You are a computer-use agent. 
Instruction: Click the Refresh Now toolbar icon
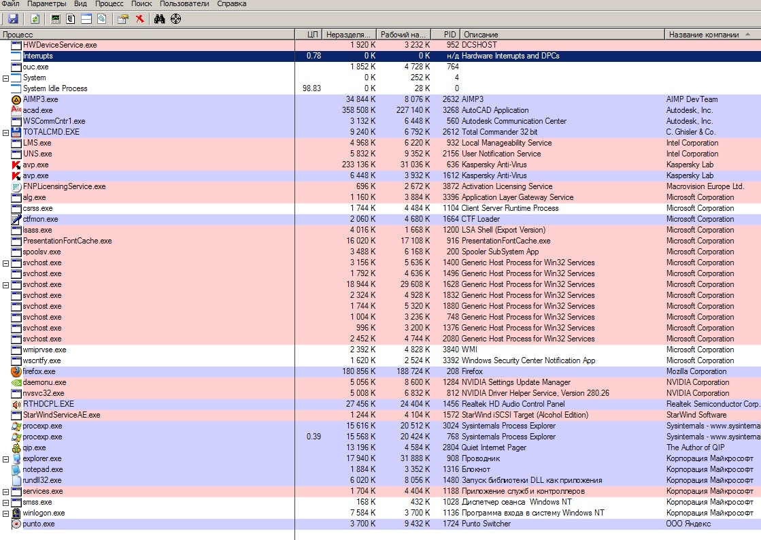[35, 19]
